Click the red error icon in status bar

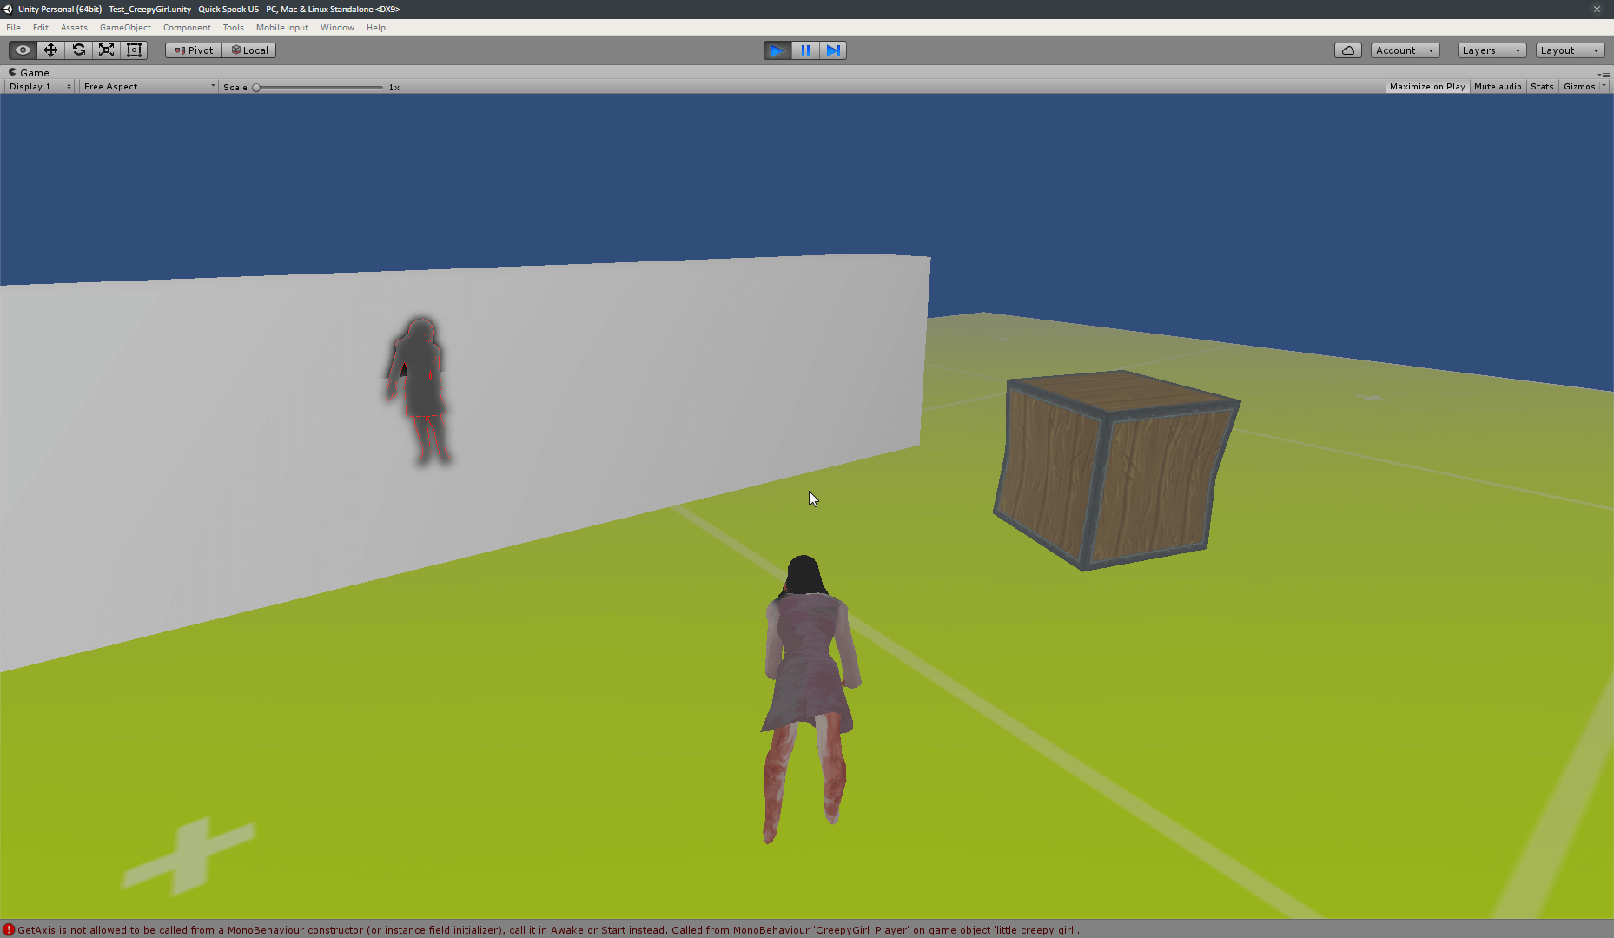pos(9,929)
